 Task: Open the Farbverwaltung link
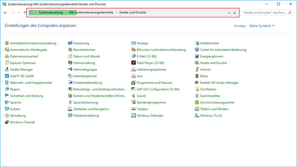(84, 63)
